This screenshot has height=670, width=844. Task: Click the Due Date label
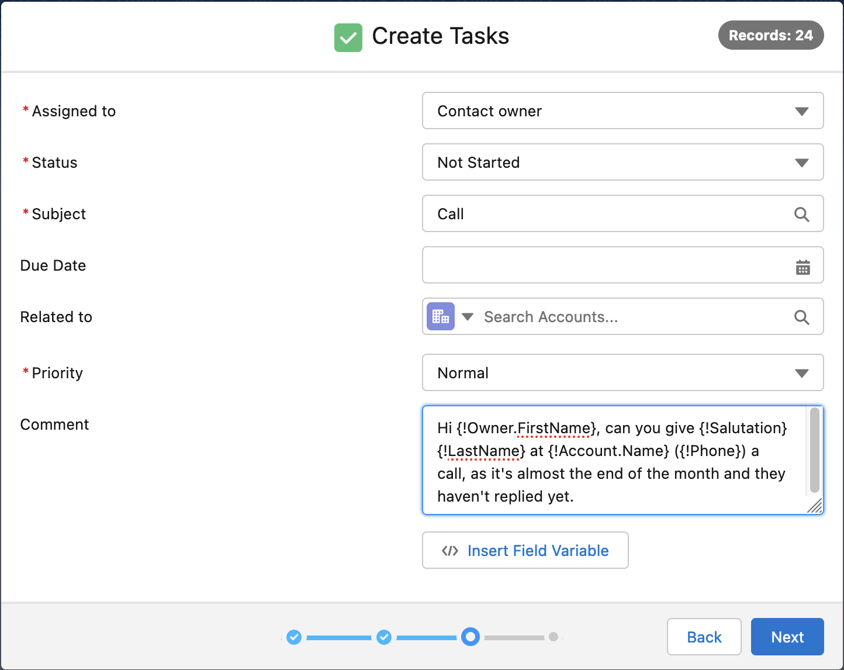pos(53,265)
